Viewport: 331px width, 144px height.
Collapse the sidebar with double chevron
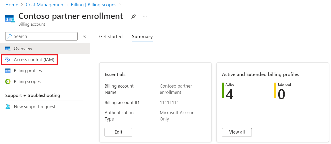(x=84, y=36)
